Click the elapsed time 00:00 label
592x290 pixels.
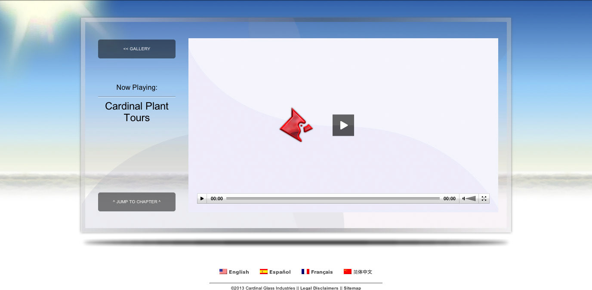217,198
